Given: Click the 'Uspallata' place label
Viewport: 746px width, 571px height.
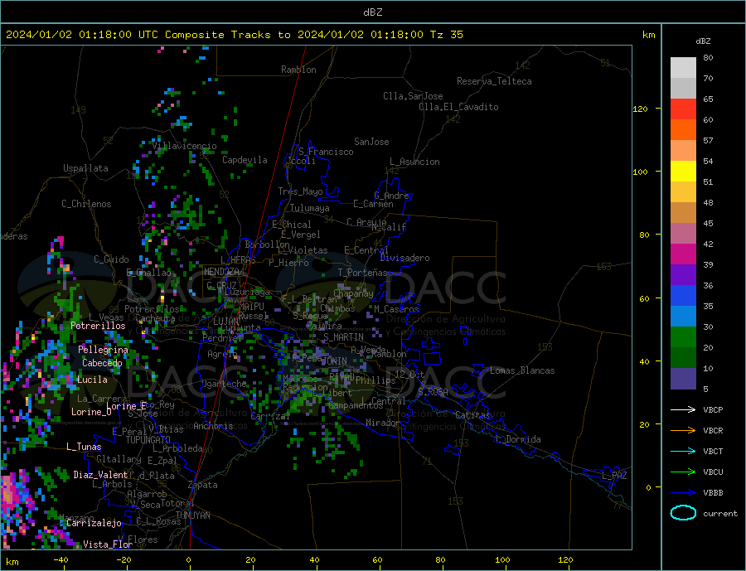Looking at the screenshot, I should click(x=85, y=168).
